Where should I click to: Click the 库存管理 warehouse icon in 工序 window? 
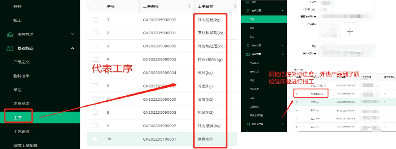pyautogui.click(x=10, y=34)
